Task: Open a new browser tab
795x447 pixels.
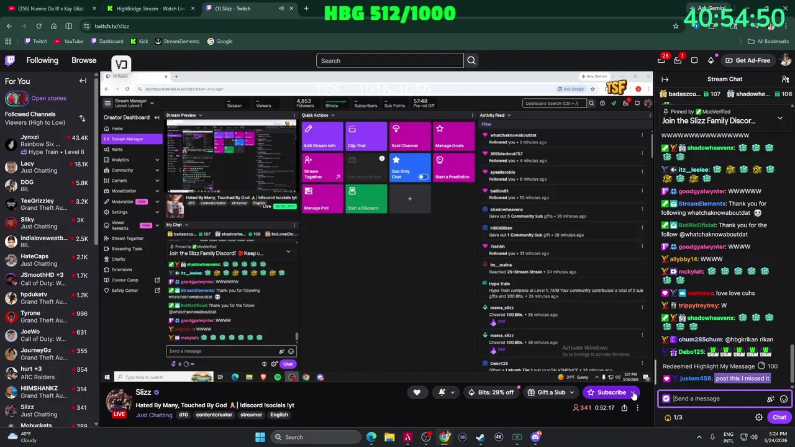Action: click(x=306, y=9)
